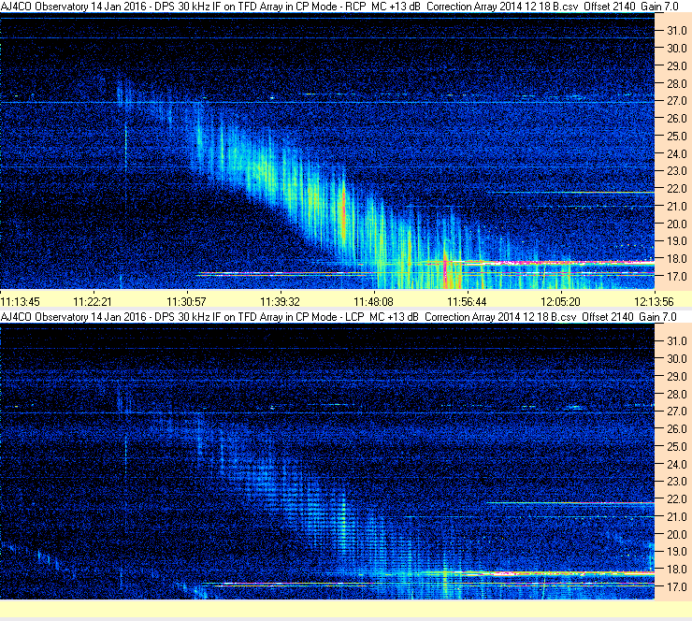
Task: Select the 25.0 frequency label in lower LCP panel
Action: coord(676,446)
